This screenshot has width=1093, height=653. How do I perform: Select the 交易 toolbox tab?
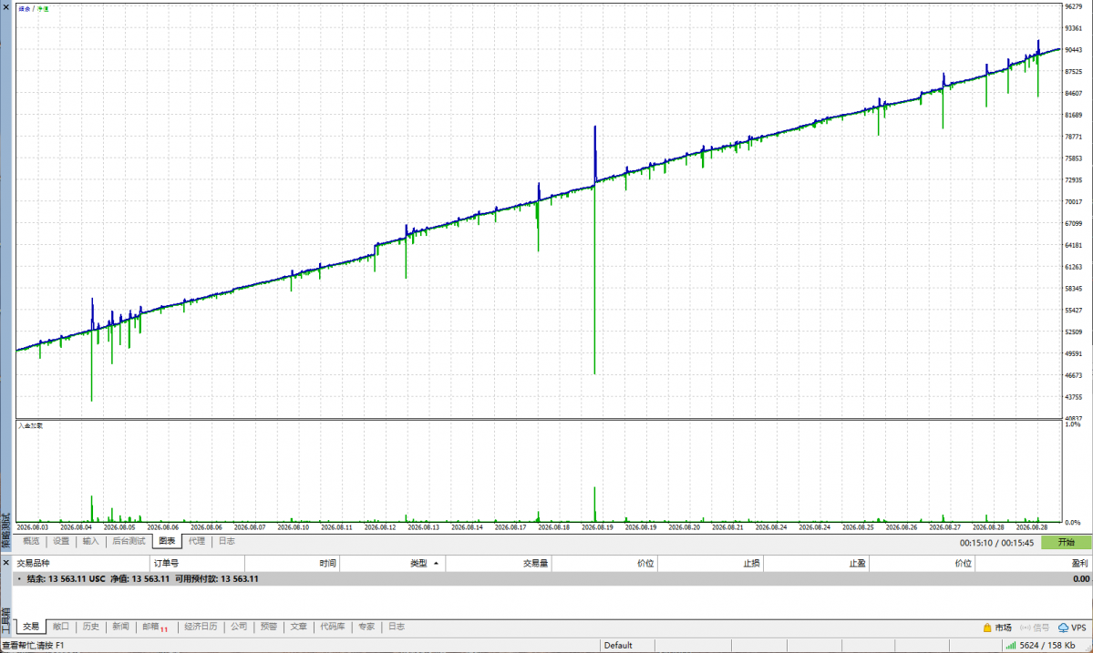[31, 627]
